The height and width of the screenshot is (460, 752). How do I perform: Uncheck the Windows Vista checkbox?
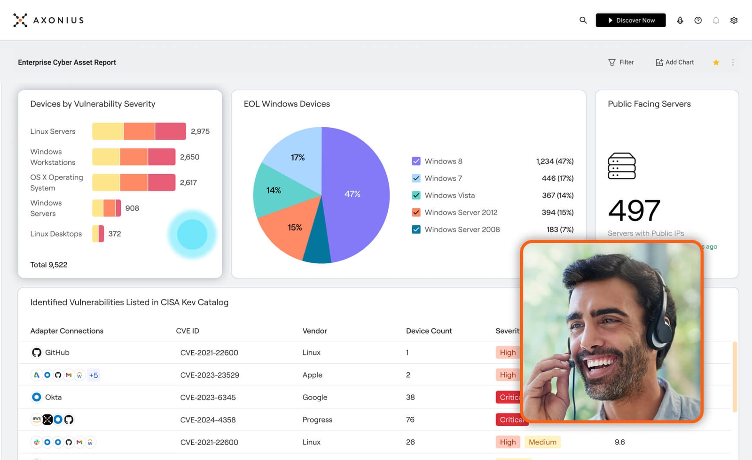pyautogui.click(x=416, y=195)
